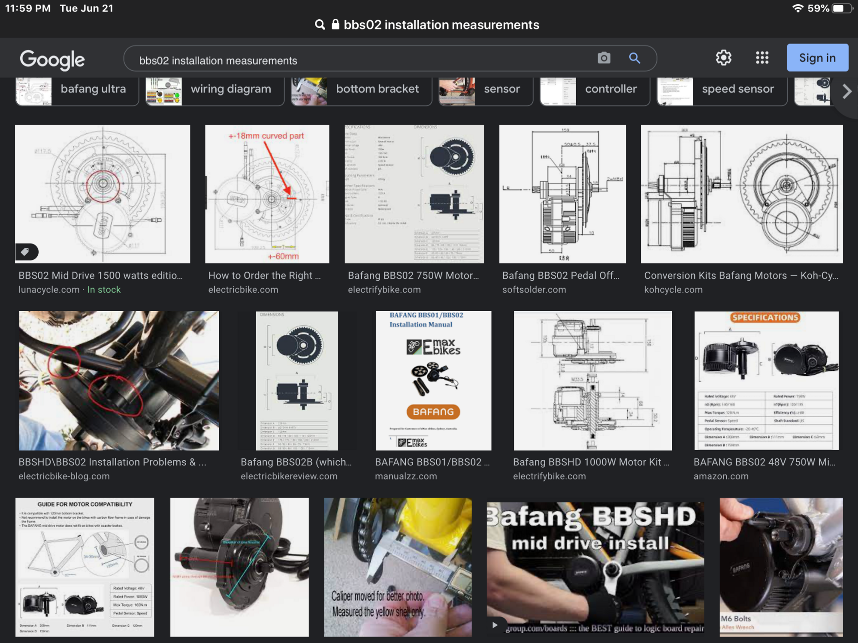Screen dimensions: 858x643
Task: Open 'Bafang BBSHD 1000W Motor Kit' title link
Action: [x=591, y=462]
